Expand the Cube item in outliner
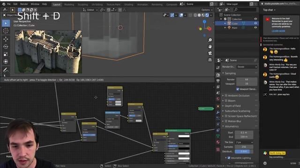 [225, 23]
